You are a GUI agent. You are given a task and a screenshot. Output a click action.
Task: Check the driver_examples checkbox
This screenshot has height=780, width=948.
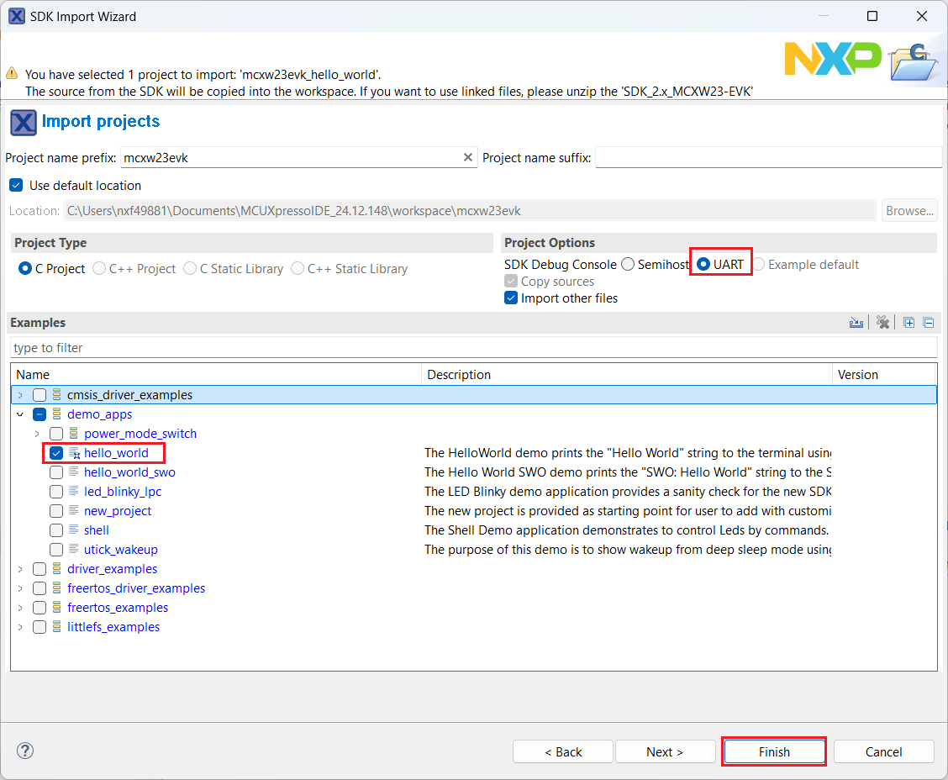[x=39, y=569]
